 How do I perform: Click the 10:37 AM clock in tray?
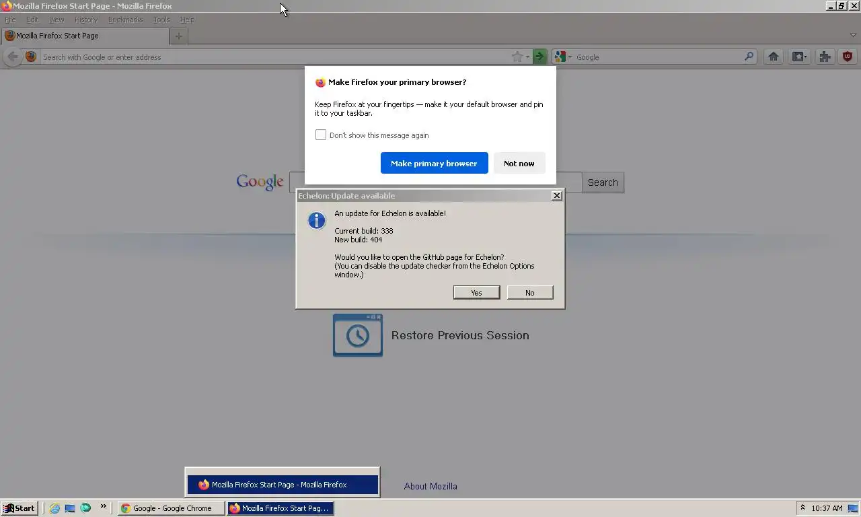827,508
